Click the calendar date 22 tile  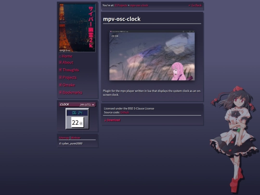78,122
